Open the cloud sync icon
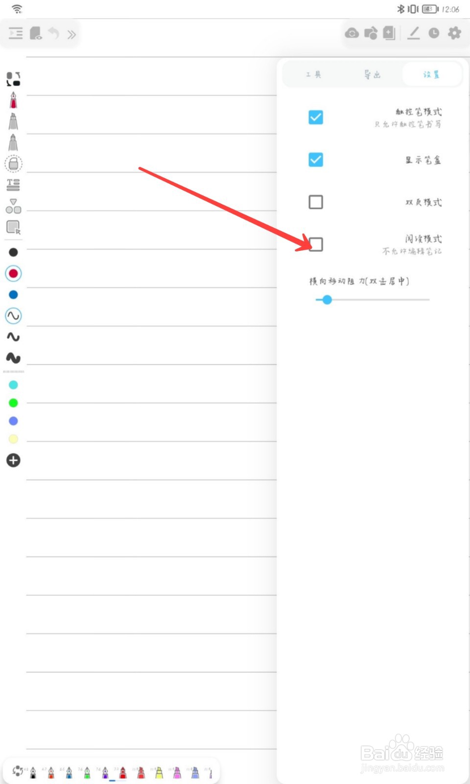The image size is (470, 784). [352, 33]
